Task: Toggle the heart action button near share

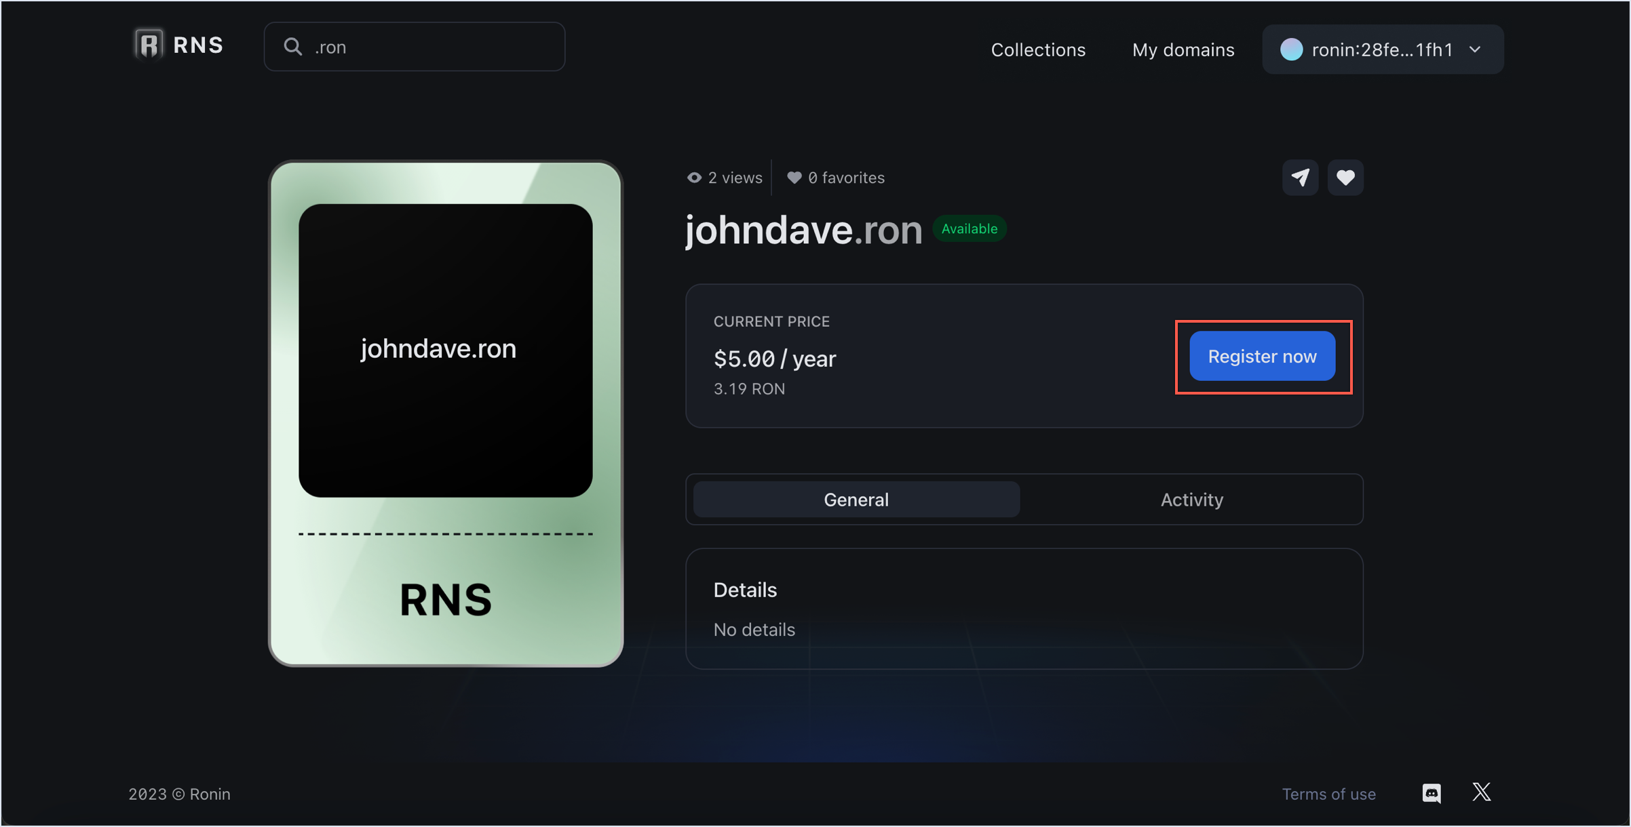Action: click(1345, 177)
